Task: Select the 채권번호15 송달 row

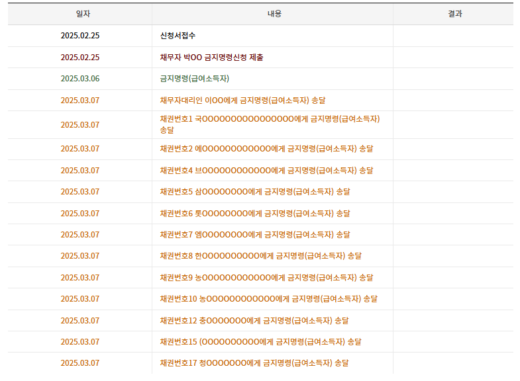Action: click(261, 342)
